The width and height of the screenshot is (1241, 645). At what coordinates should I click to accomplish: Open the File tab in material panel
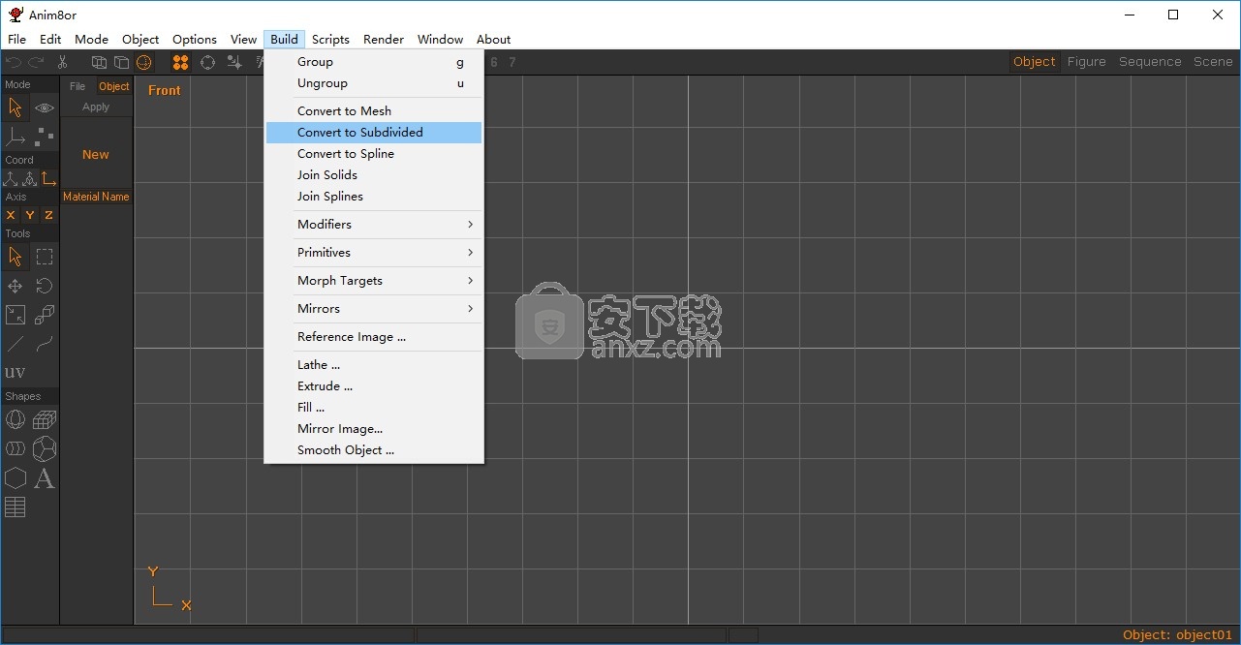78,86
